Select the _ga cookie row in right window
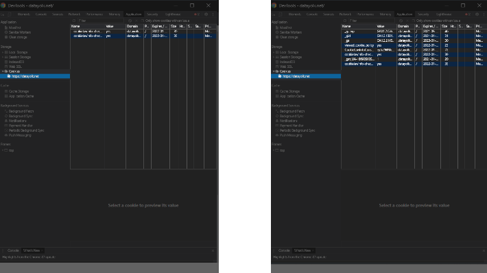The width and height of the screenshot is (487, 273). click(414, 40)
